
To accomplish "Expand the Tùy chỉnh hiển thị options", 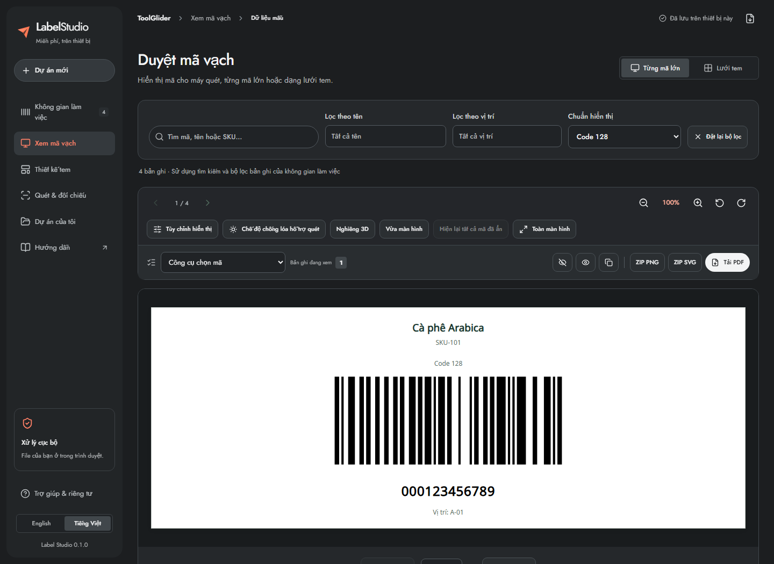I will pos(183,229).
